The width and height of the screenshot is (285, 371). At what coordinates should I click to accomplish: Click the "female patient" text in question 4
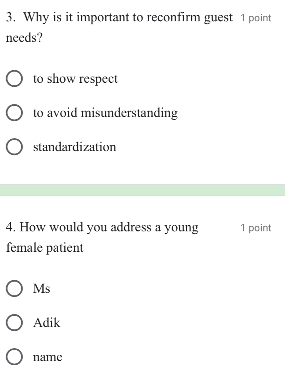(45, 247)
